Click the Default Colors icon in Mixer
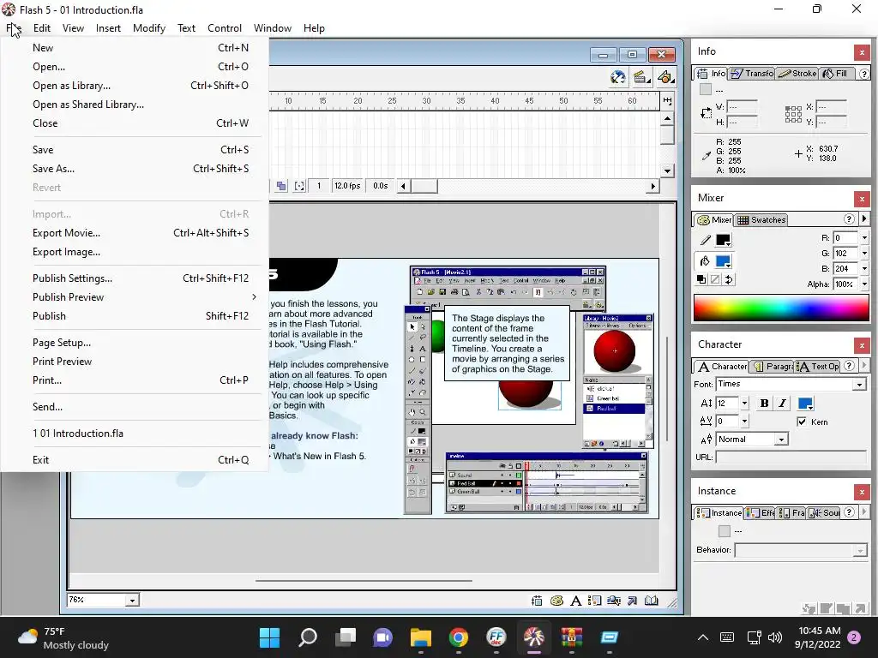Image resolution: width=878 pixels, height=658 pixels. tap(701, 279)
